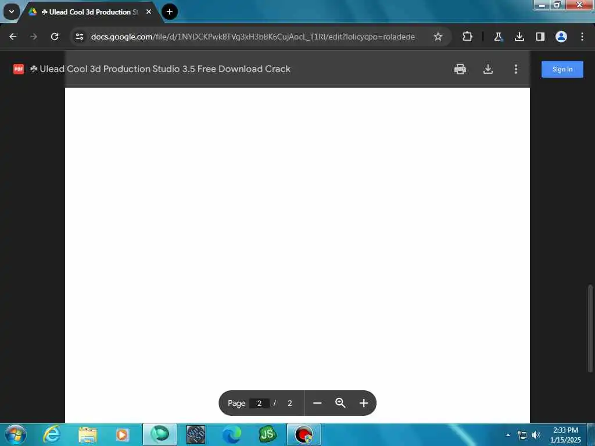
Task: Open the Windows Start menu
Action: click(16, 434)
